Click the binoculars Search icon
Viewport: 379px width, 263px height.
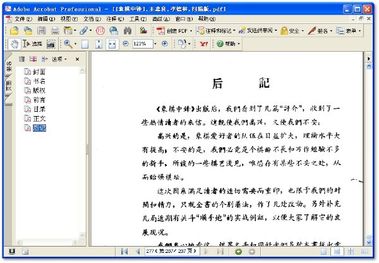[x=128, y=31]
